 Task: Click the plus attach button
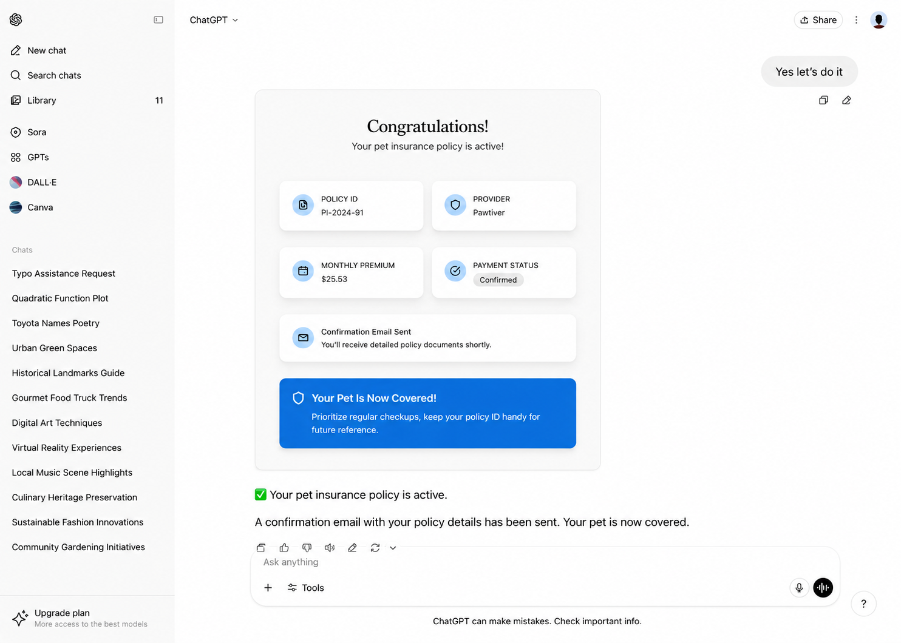pos(268,588)
